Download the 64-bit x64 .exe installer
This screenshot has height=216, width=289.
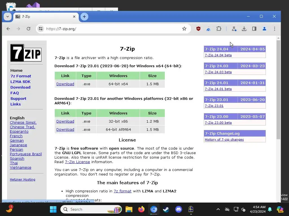65,84
